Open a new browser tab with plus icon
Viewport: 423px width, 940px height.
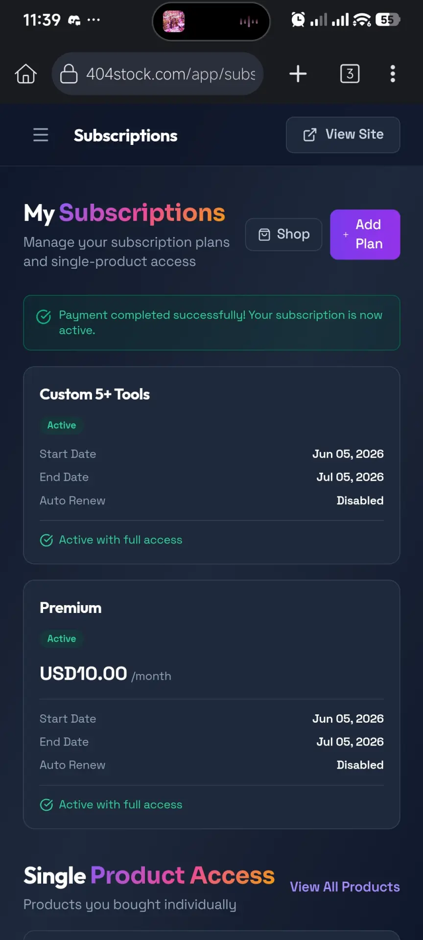click(298, 74)
